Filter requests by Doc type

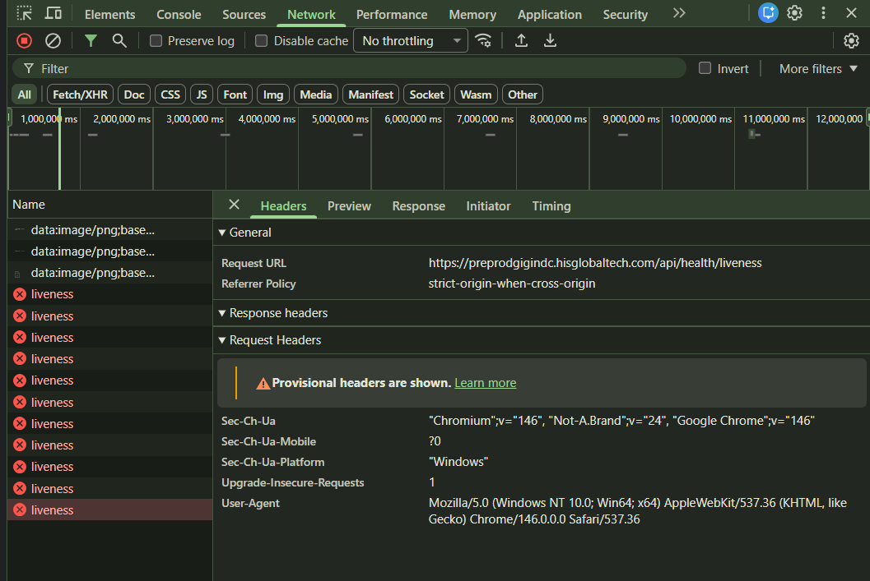[x=134, y=95]
